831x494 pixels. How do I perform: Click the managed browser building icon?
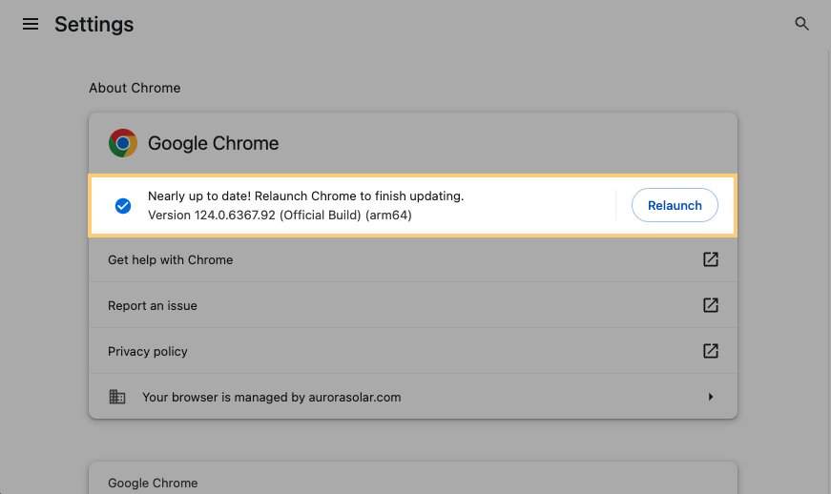pos(117,397)
